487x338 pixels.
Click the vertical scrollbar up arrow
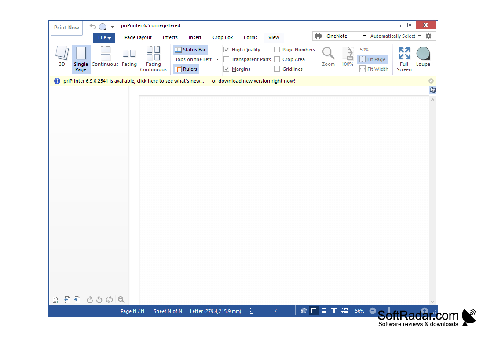pyautogui.click(x=432, y=100)
